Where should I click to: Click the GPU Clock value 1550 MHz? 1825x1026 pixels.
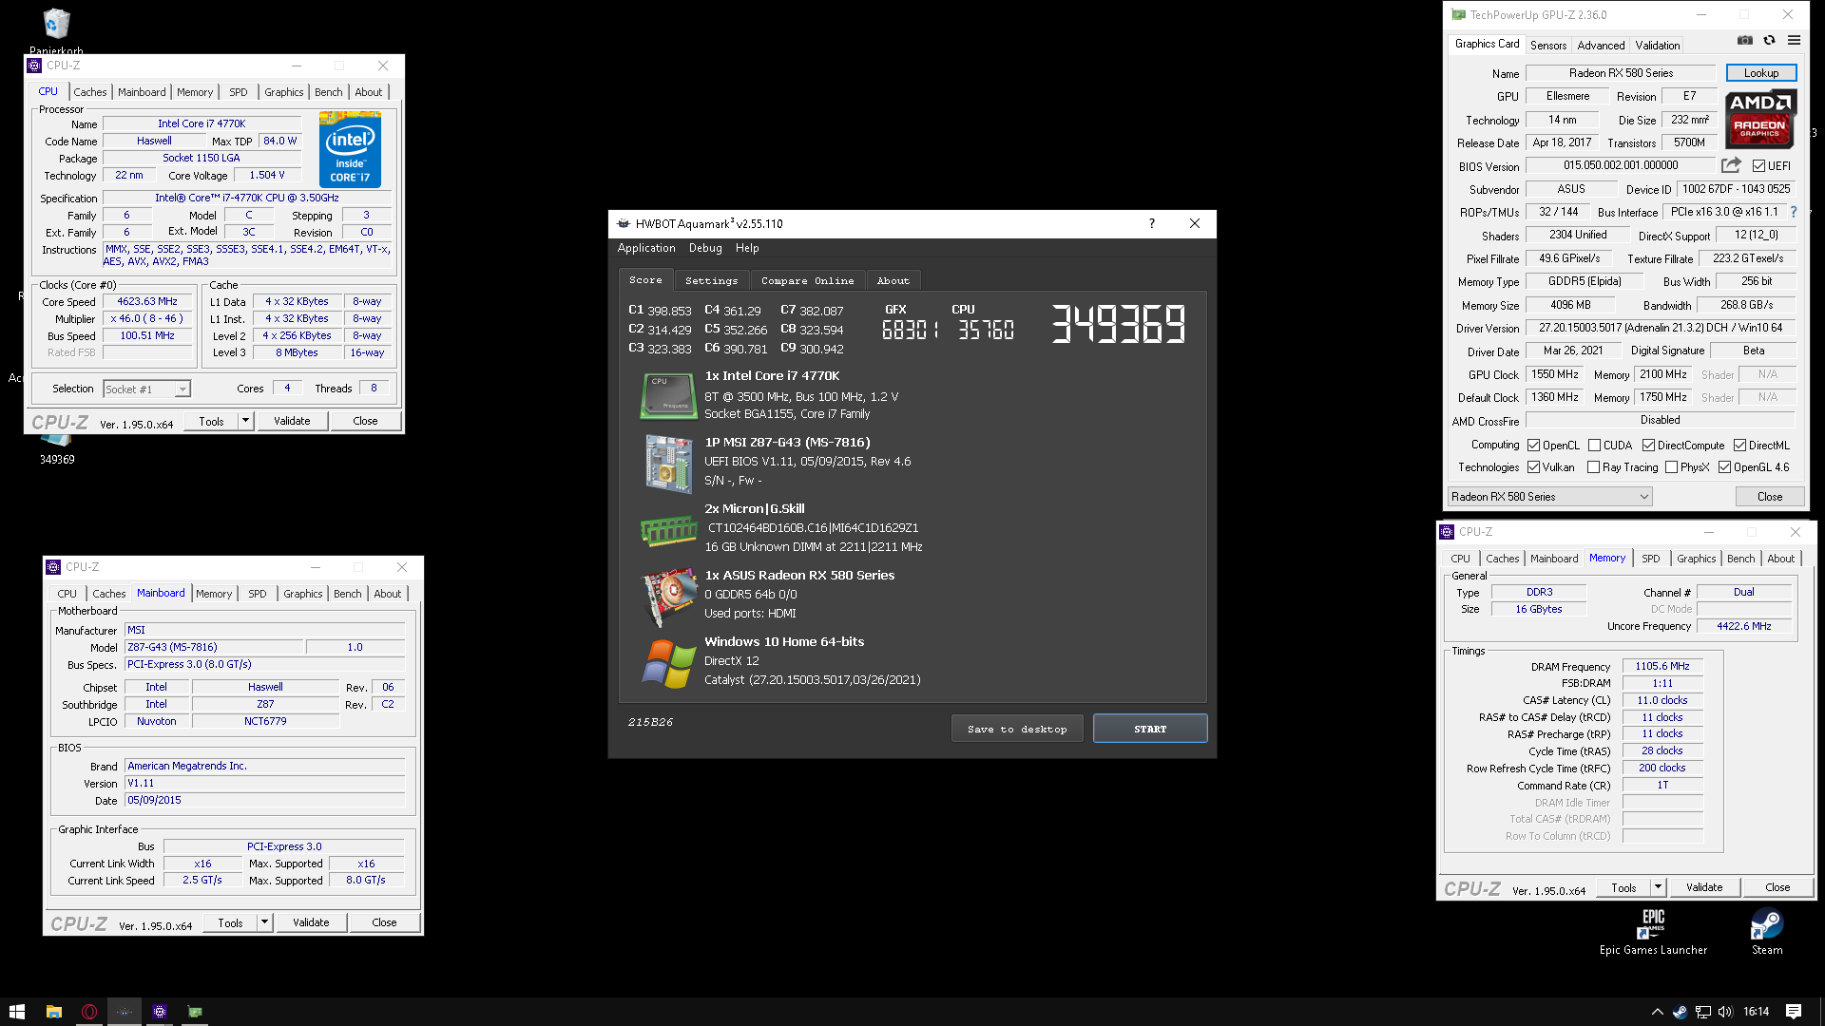click(1555, 374)
